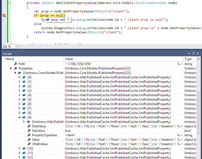Expand property item [4]
The image size is (202, 159).
pyautogui.click(x=19, y=95)
